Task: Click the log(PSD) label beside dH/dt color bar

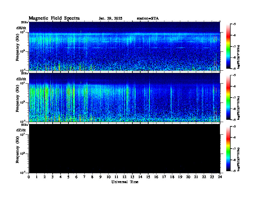Action: pos(239,57)
